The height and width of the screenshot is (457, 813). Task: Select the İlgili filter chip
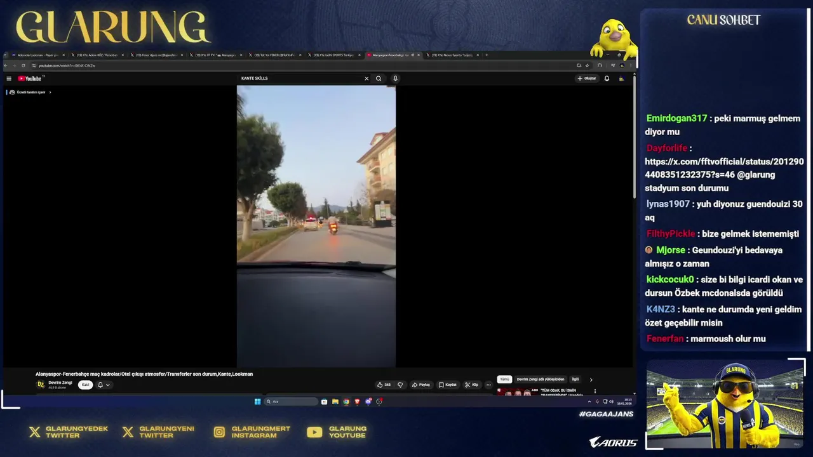coord(575,380)
